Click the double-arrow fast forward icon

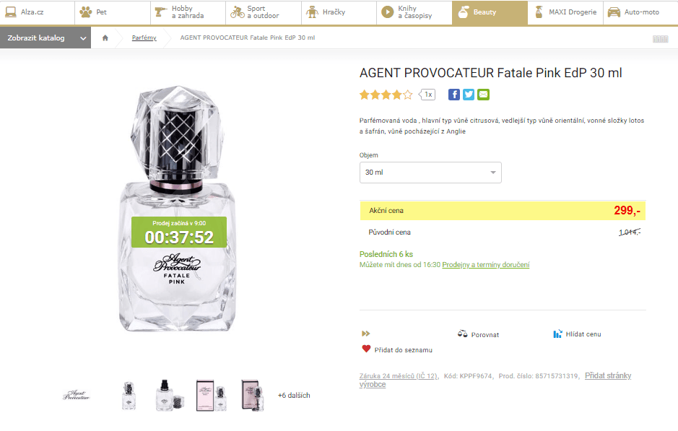point(365,334)
